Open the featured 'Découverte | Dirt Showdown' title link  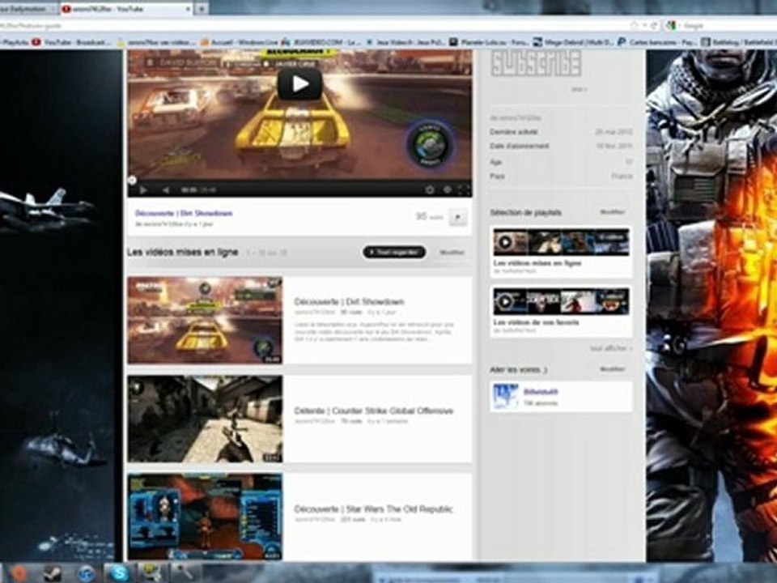tap(184, 213)
